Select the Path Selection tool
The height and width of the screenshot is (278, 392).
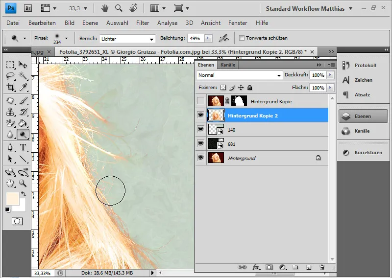[10, 159]
